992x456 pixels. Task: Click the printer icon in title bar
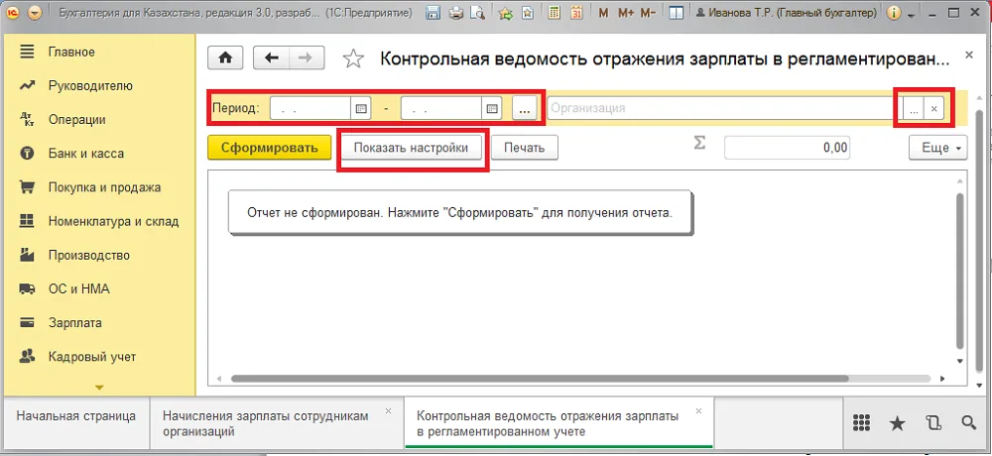pyautogui.click(x=456, y=13)
